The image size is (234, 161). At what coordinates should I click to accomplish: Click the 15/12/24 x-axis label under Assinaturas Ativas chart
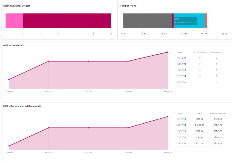click(88, 91)
